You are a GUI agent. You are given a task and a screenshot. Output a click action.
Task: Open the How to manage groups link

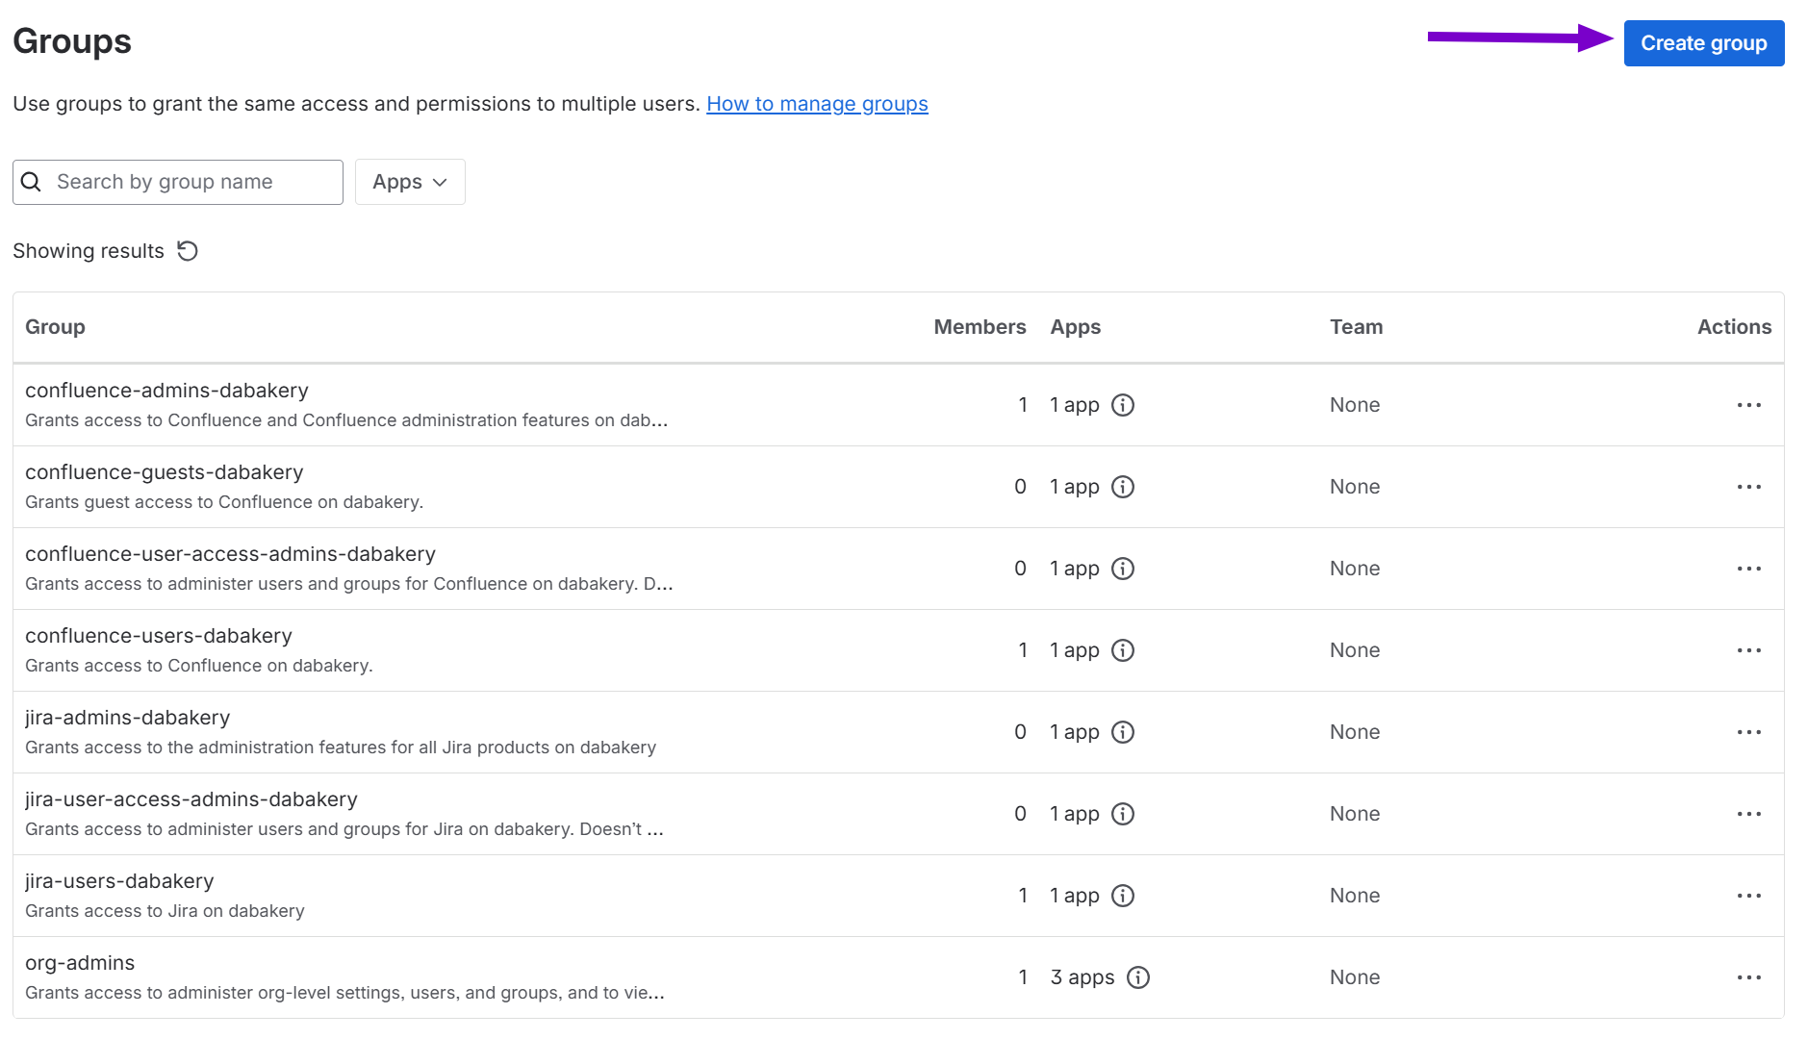point(817,104)
